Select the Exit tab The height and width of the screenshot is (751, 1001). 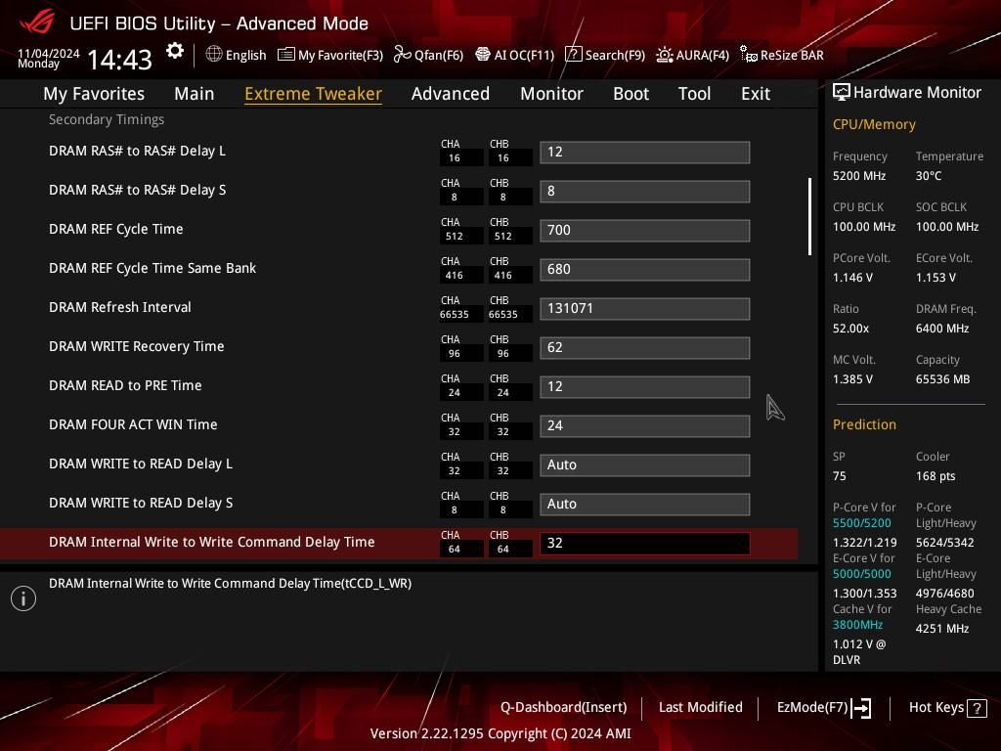[756, 94]
